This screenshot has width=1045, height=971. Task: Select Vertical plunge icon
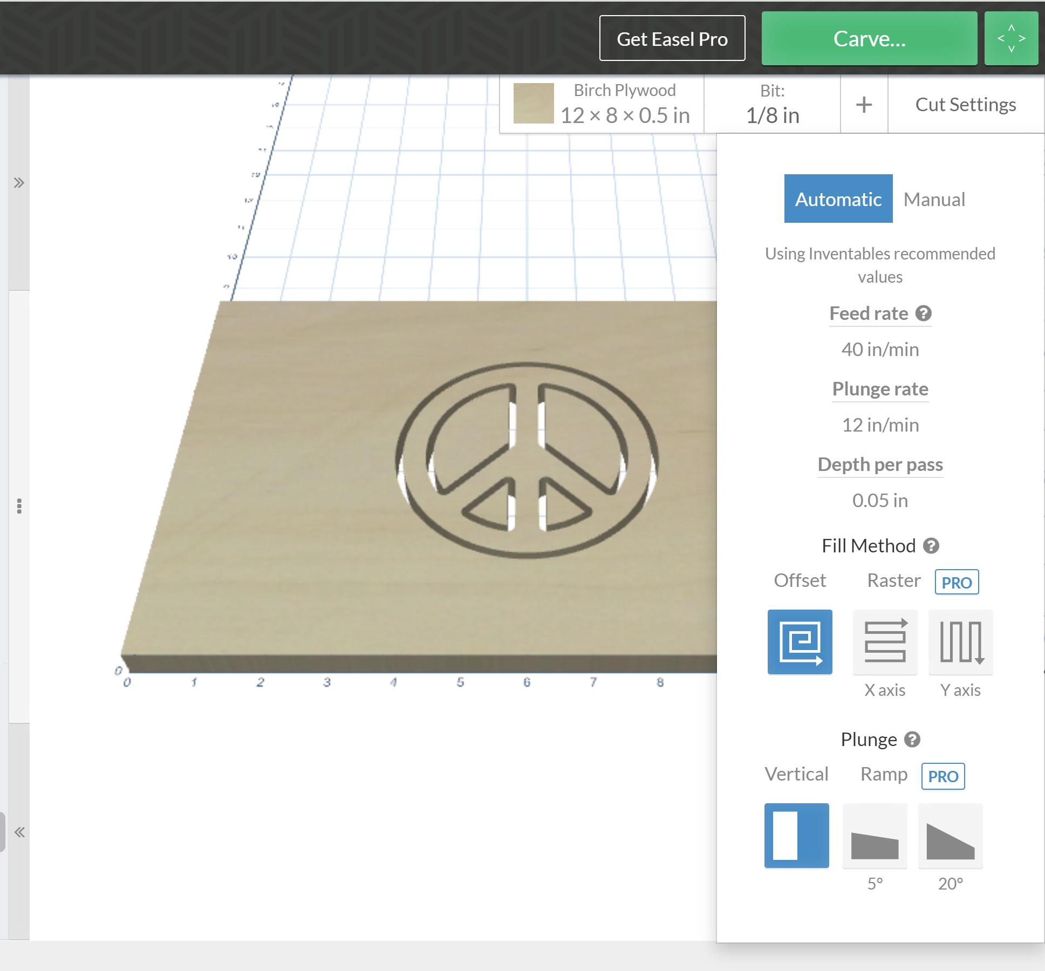pyautogui.click(x=796, y=835)
